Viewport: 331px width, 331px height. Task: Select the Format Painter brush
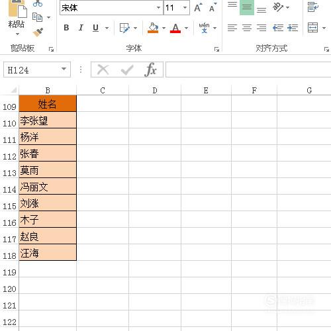pyautogui.click(x=38, y=32)
